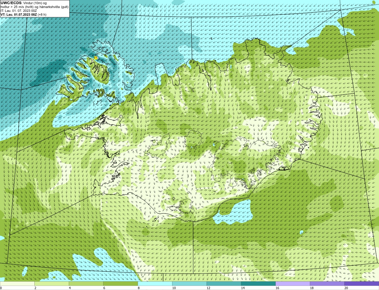The height and width of the screenshot is (290, 379).
Task: Select the 10–12 m/s turquoise legend swatch
Action: coord(189,284)
